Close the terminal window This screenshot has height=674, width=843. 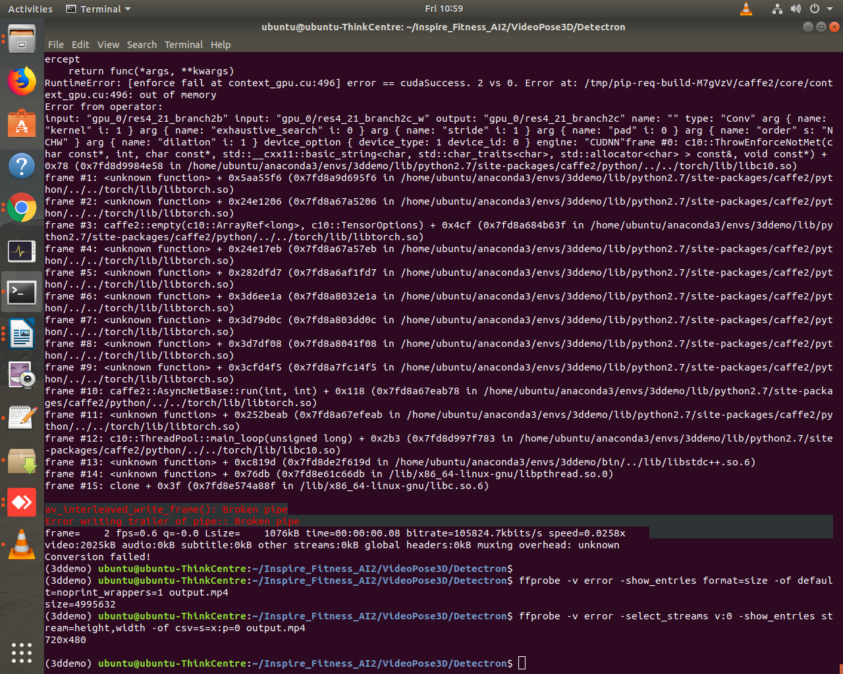point(834,27)
